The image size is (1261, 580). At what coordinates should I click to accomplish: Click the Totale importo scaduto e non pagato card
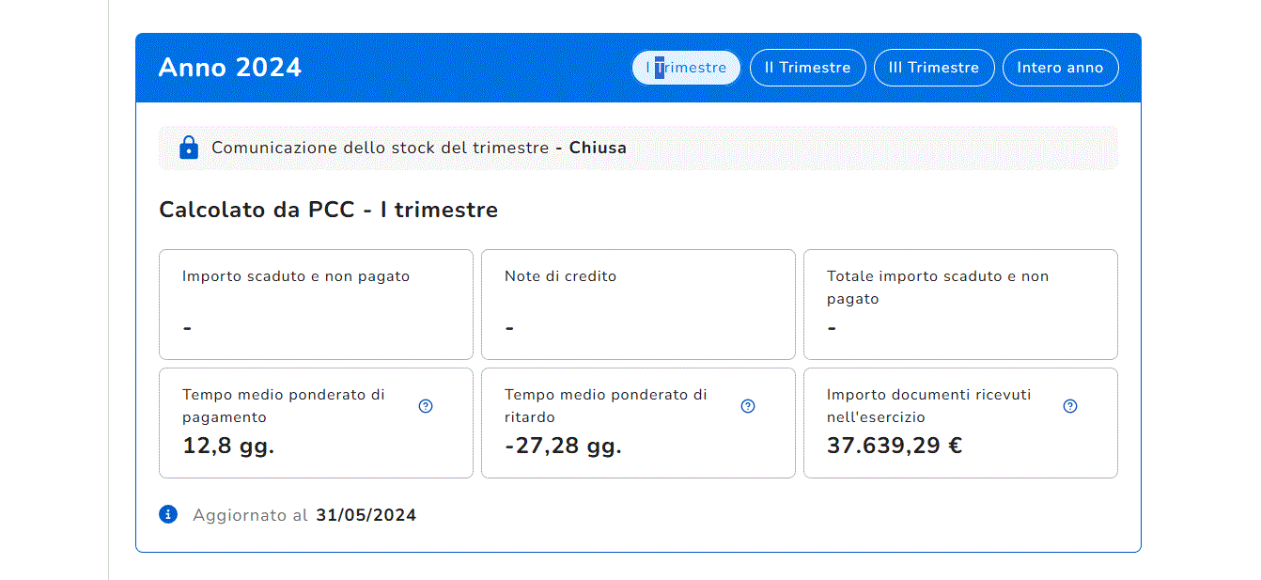(x=960, y=304)
